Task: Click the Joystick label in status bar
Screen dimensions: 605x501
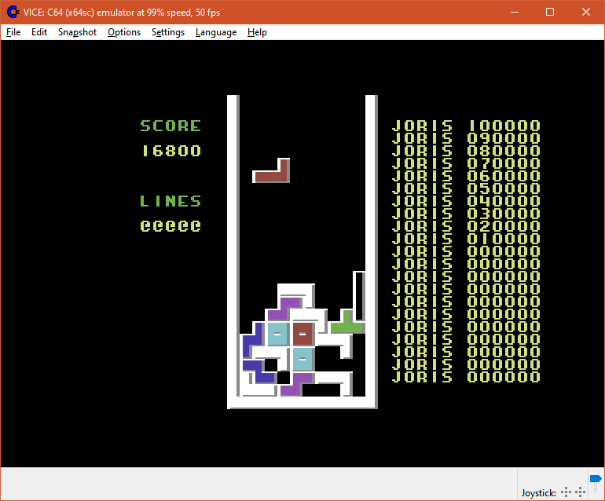Action: (538, 492)
